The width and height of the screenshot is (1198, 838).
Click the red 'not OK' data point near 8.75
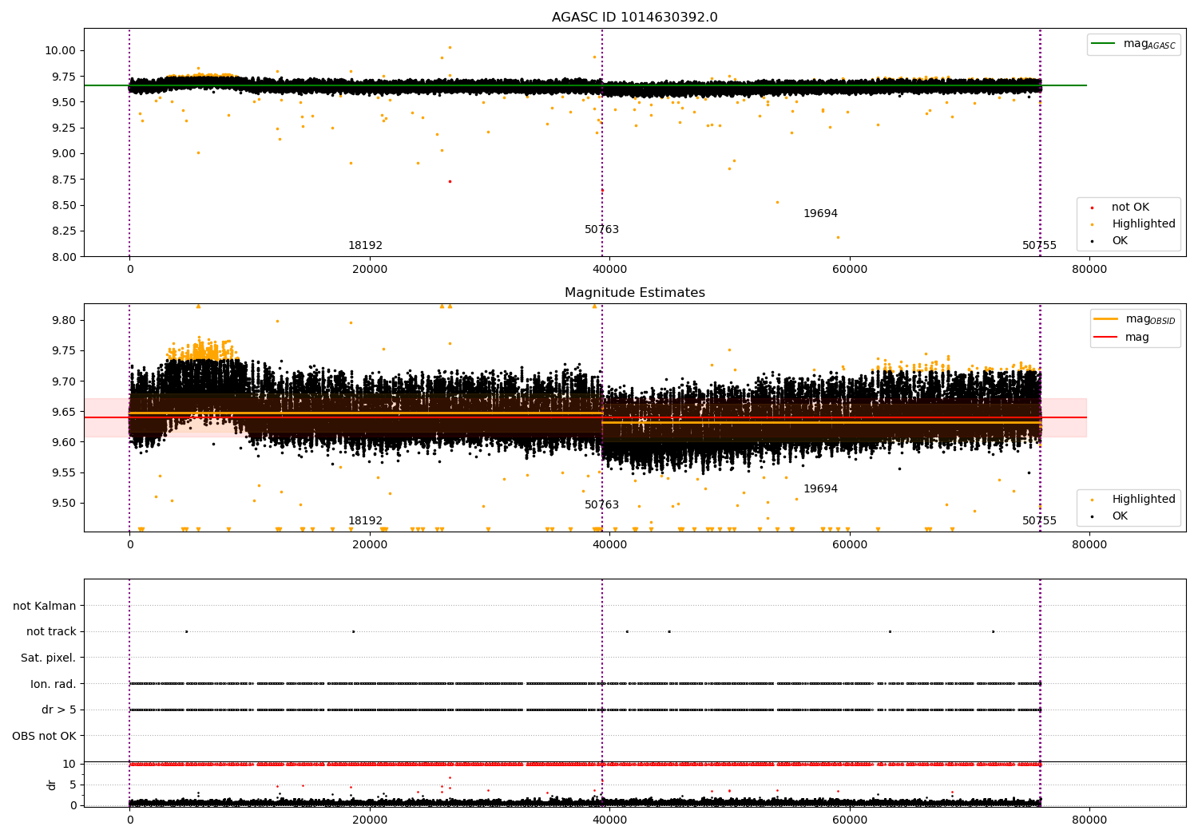tap(450, 181)
